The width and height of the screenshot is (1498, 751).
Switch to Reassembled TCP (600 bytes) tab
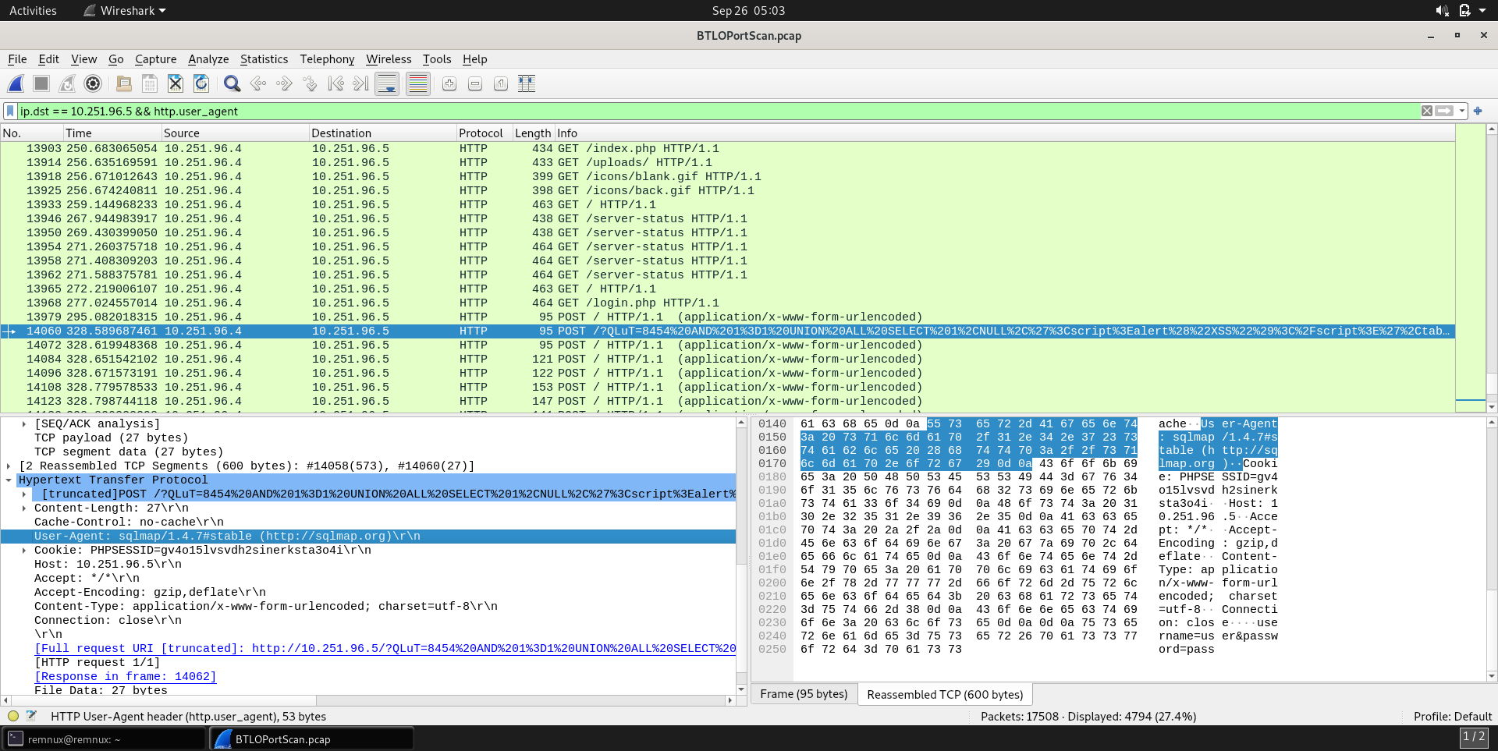tap(944, 694)
